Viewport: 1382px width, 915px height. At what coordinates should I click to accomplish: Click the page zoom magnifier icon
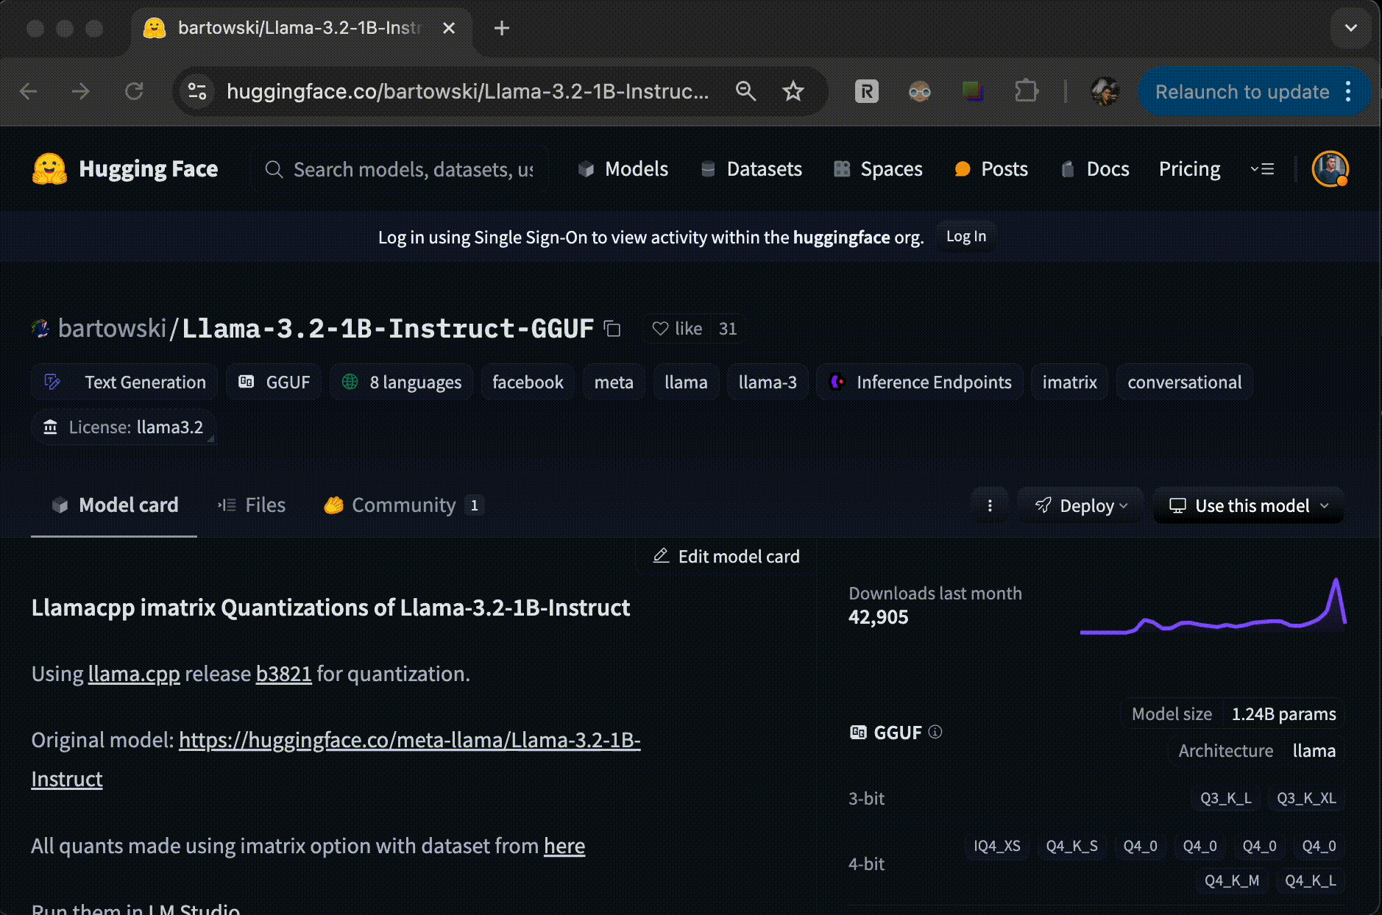point(745,92)
